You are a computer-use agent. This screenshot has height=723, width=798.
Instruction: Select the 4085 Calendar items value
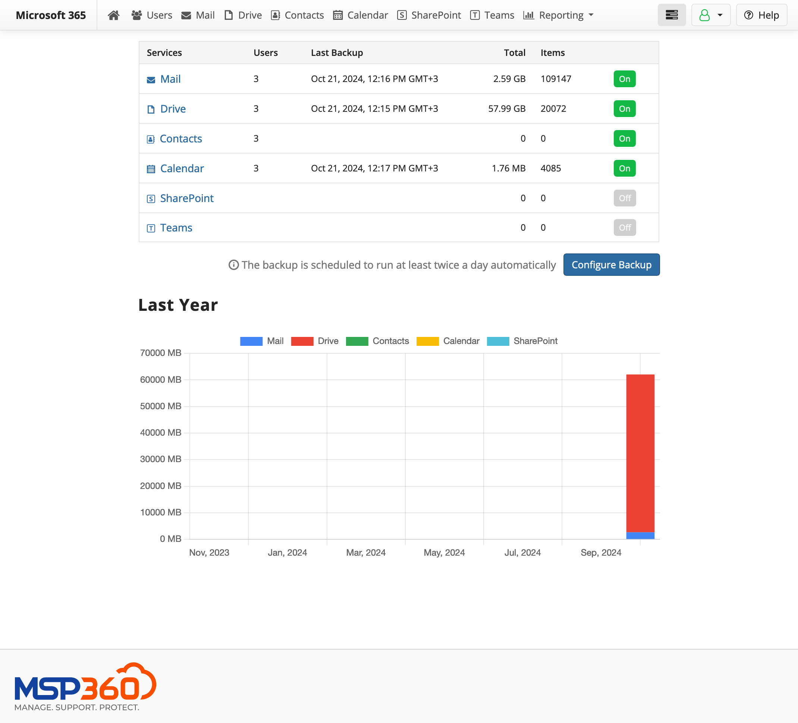click(x=551, y=168)
